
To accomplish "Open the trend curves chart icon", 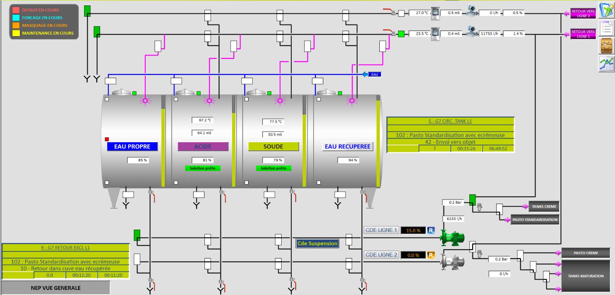I will point(606,64).
